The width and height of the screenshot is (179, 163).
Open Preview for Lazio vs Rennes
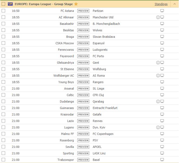pyautogui.click(x=83, y=121)
